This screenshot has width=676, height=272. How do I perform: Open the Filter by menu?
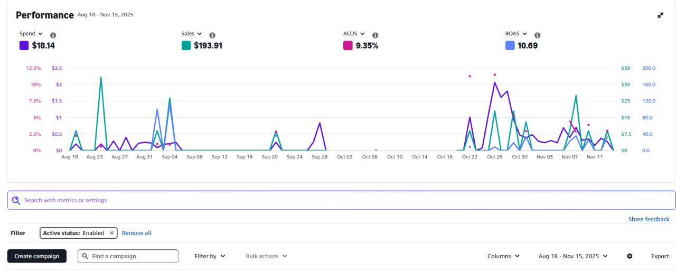click(x=210, y=256)
